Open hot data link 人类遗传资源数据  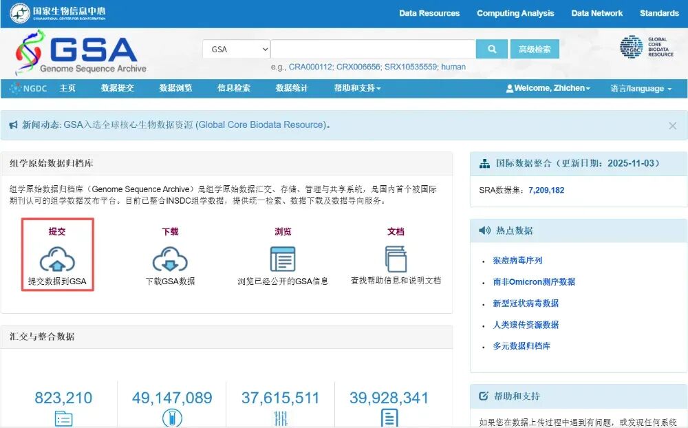pyautogui.click(x=526, y=325)
